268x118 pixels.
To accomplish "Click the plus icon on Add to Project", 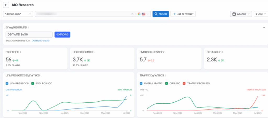I will (x=175, y=14).
